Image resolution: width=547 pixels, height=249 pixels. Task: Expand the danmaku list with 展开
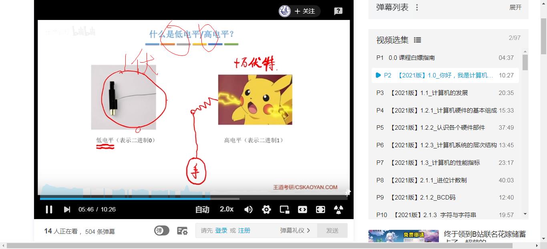coord(515,8)
